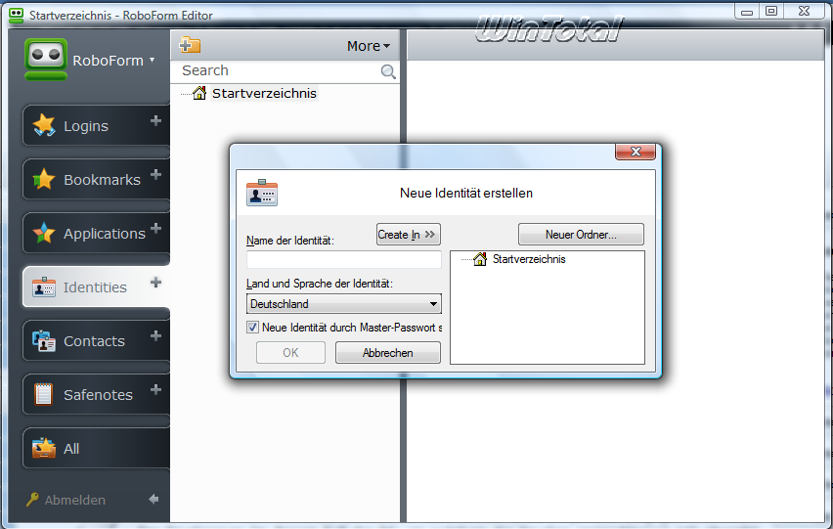Add a new identity with plus icon
This screenshot has width=833, height=529.
click(155, 282)
